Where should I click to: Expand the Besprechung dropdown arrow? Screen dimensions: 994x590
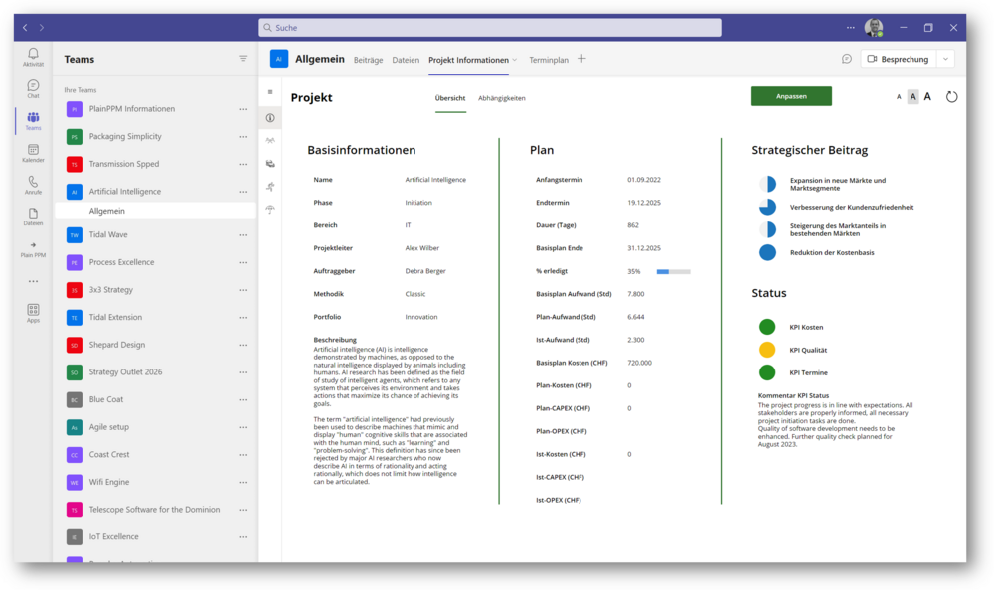click(945, 60)
